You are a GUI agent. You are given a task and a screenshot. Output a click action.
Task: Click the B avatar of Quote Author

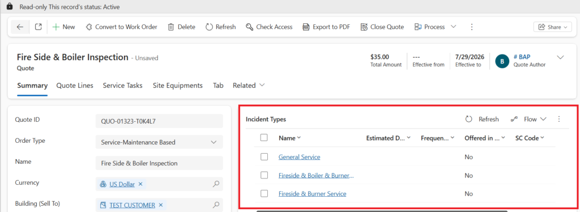[502, 62]
